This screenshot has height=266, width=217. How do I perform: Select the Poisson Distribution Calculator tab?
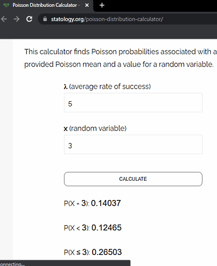pyautogui.click(x=45, y=5)
